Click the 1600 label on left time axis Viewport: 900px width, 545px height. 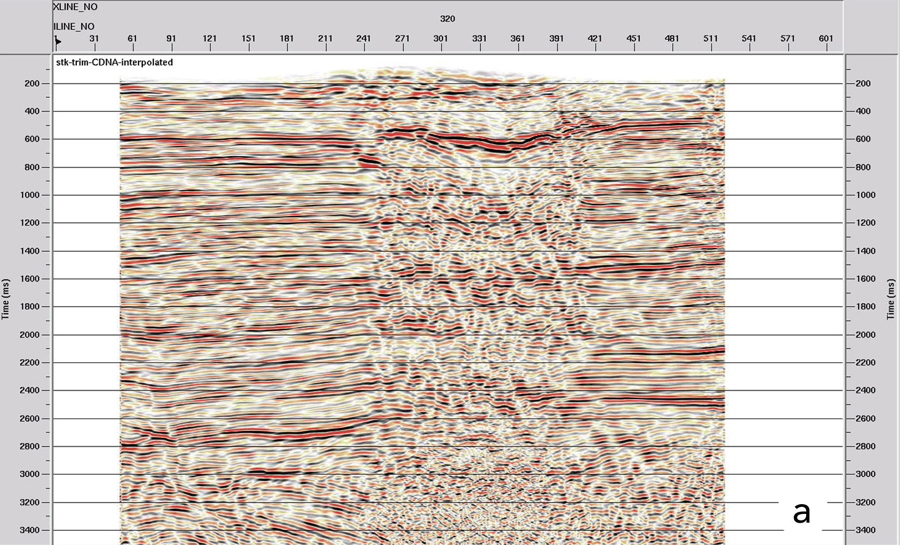pos(30,279)
